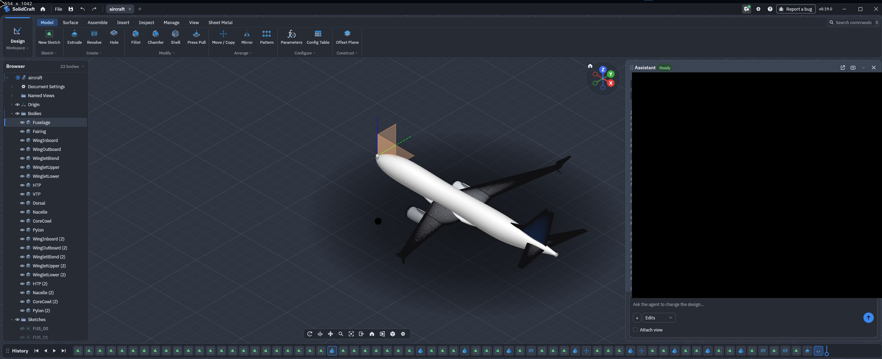Show the FUS_00 sketch
Viewport: 882px width, 359px height.
(x=22, y=328)
